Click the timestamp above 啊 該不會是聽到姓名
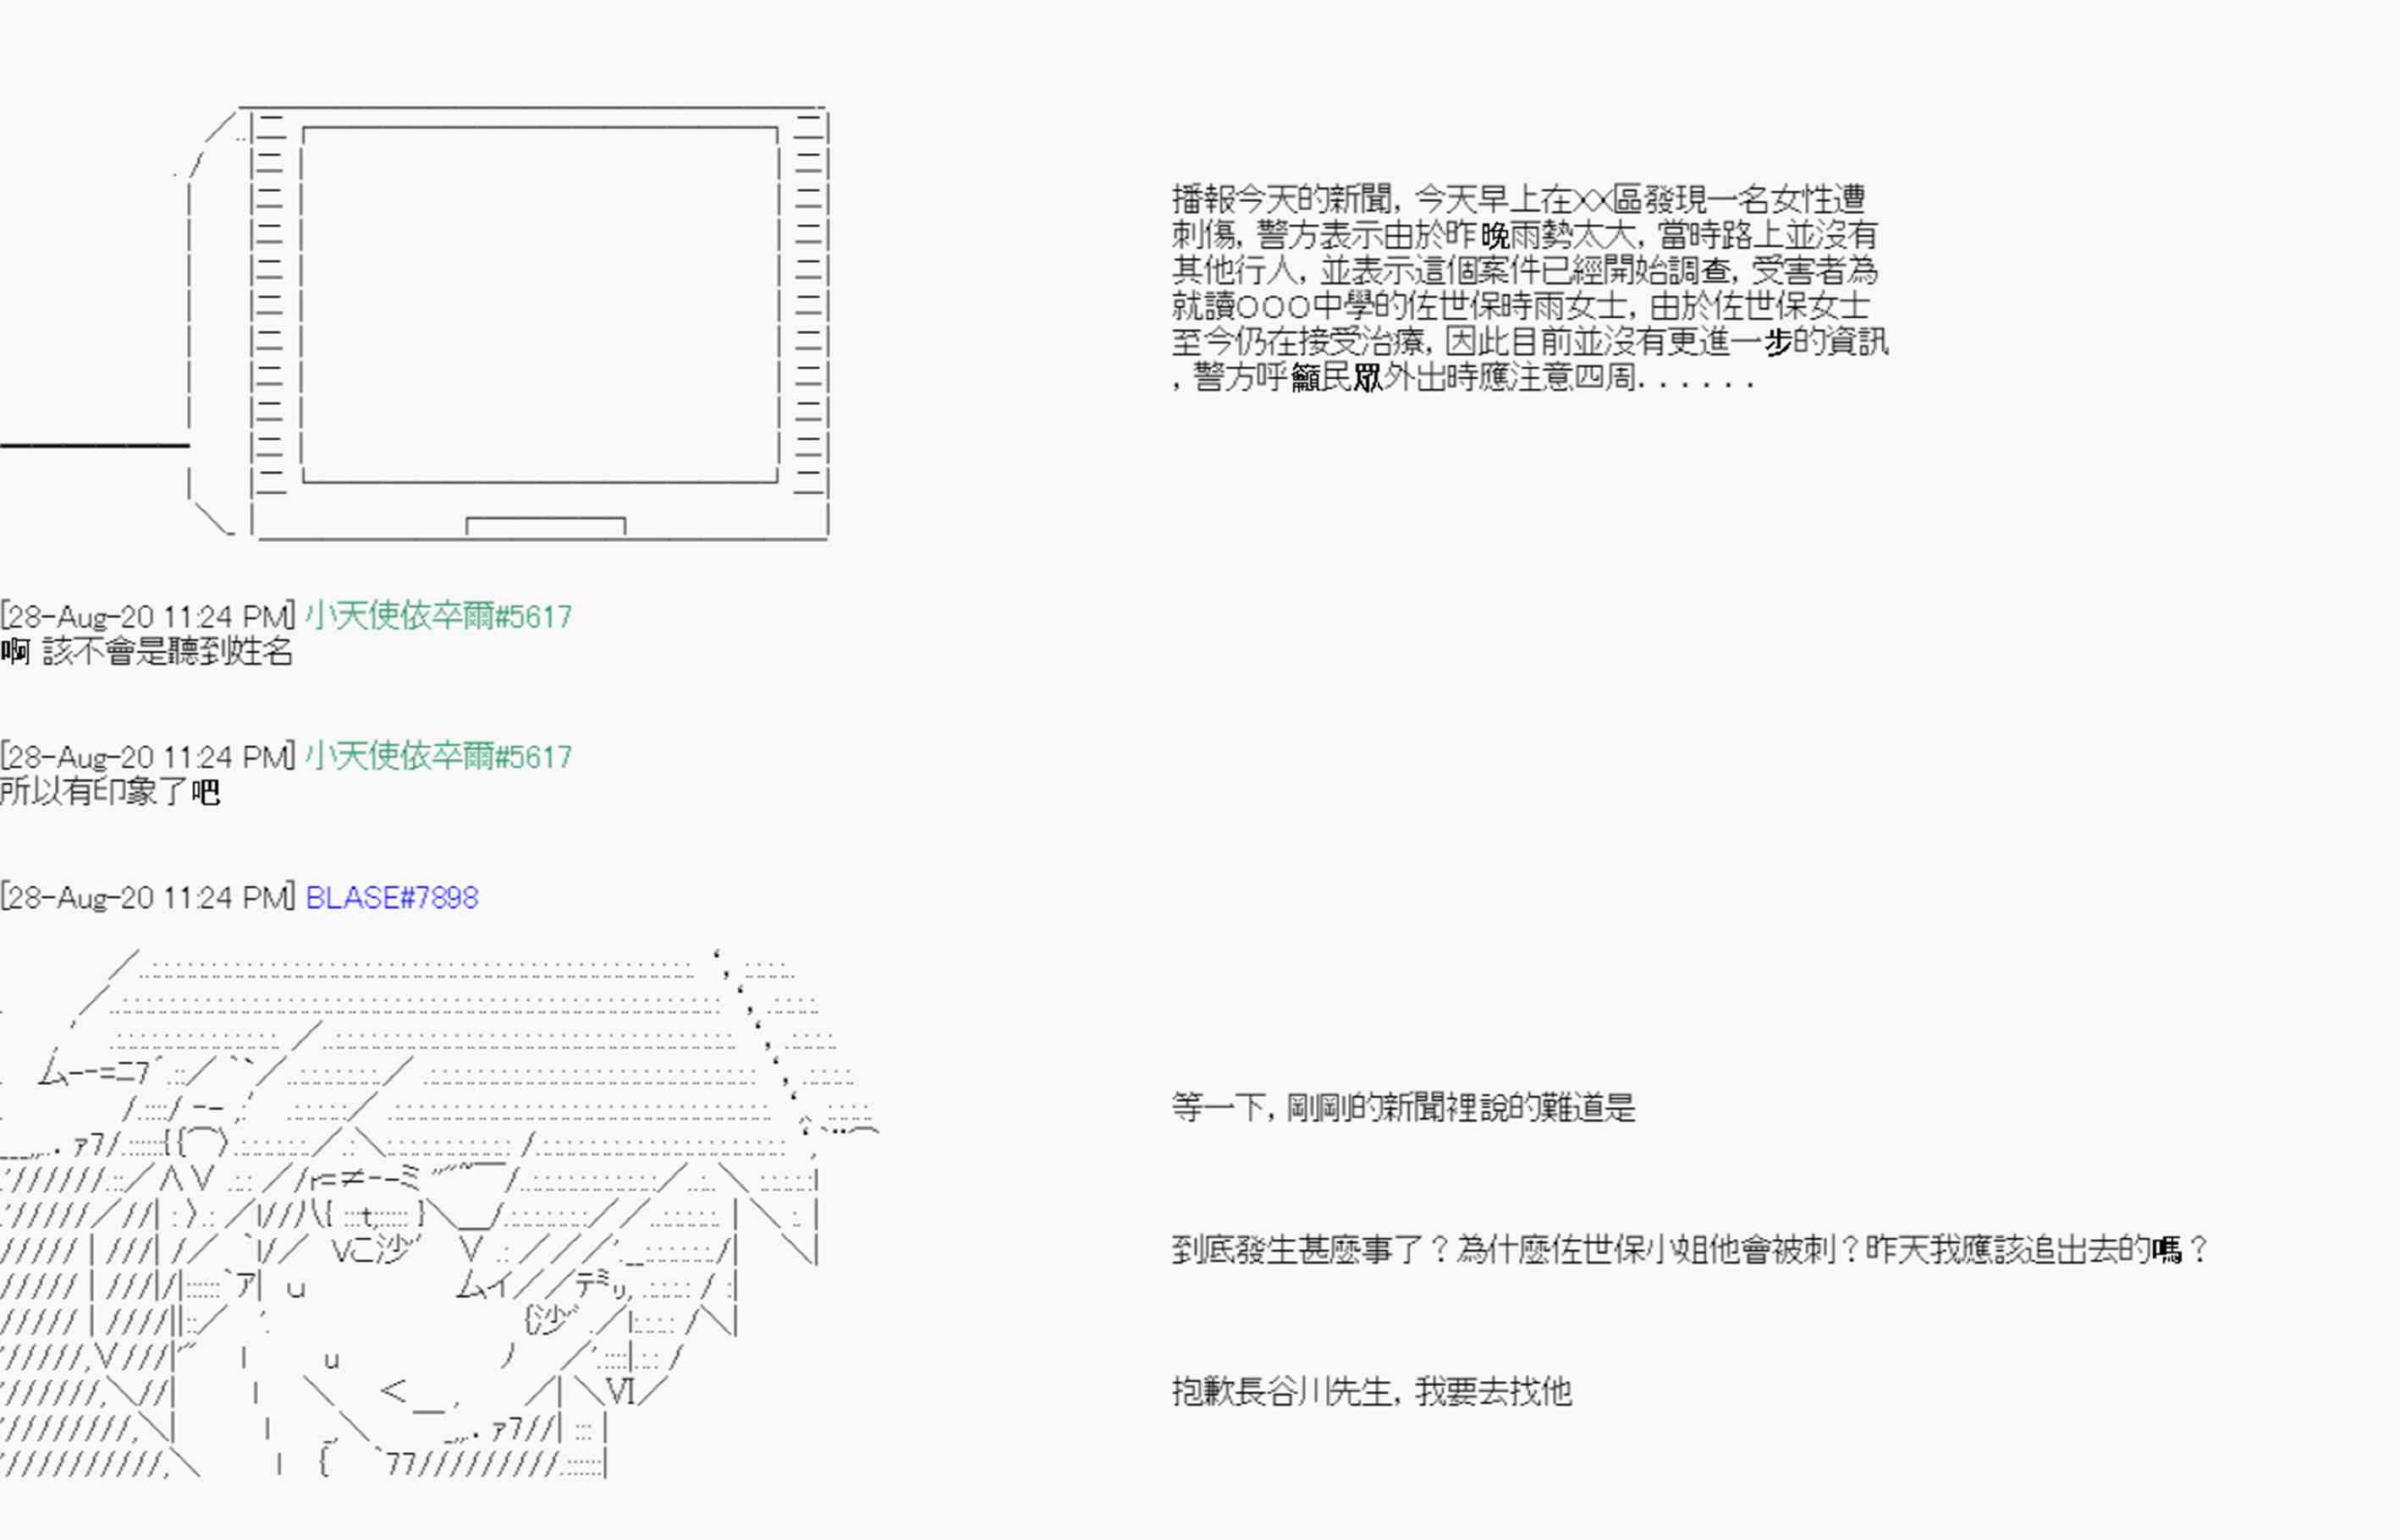This screenshot has height=1540, width=2400. click(148, 616)
